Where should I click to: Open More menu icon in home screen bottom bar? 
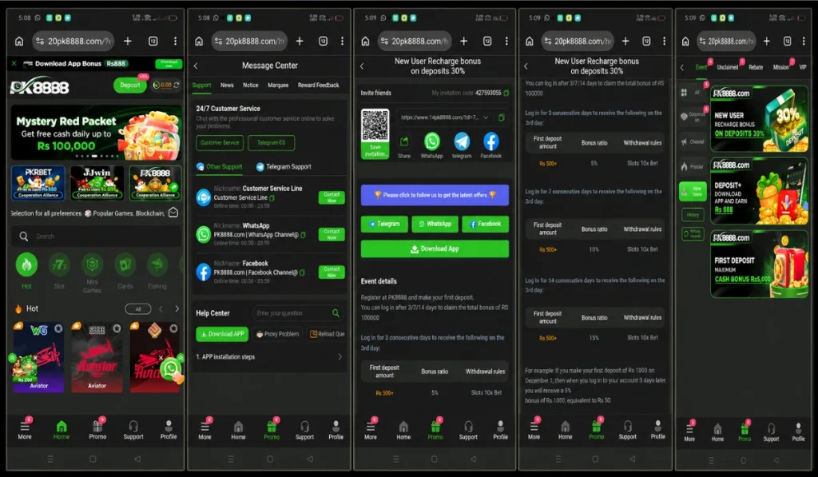pos(25,429)
